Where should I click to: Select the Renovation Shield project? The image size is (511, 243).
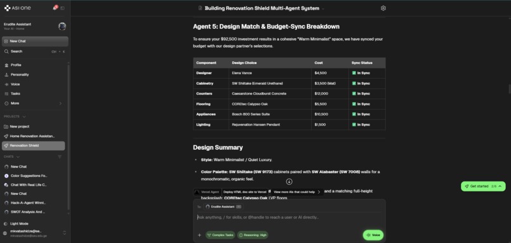tap(33, 146)
